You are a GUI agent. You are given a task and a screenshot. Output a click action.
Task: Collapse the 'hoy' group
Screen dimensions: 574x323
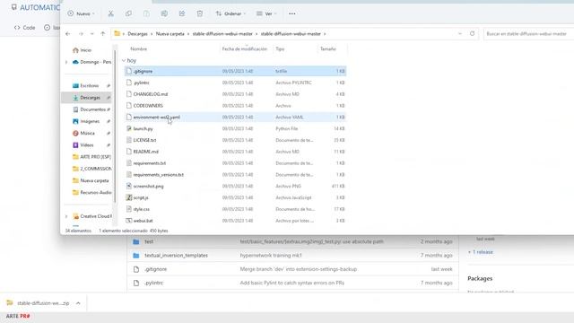(124, 60)
